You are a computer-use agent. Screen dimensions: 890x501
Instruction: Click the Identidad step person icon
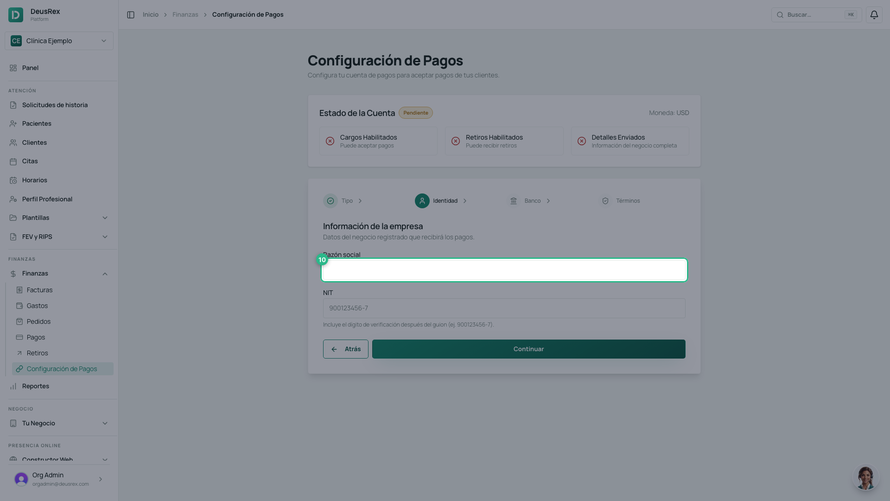[422, 201]
